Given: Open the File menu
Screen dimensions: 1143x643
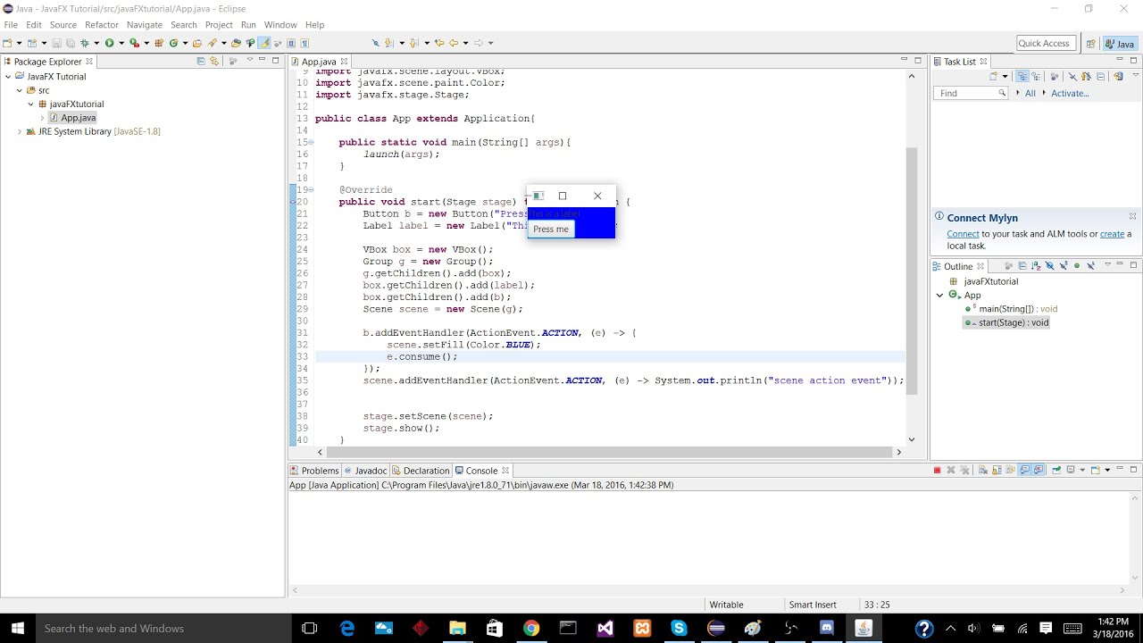Looking at the screenshot, I should click(x=11, y=24).
